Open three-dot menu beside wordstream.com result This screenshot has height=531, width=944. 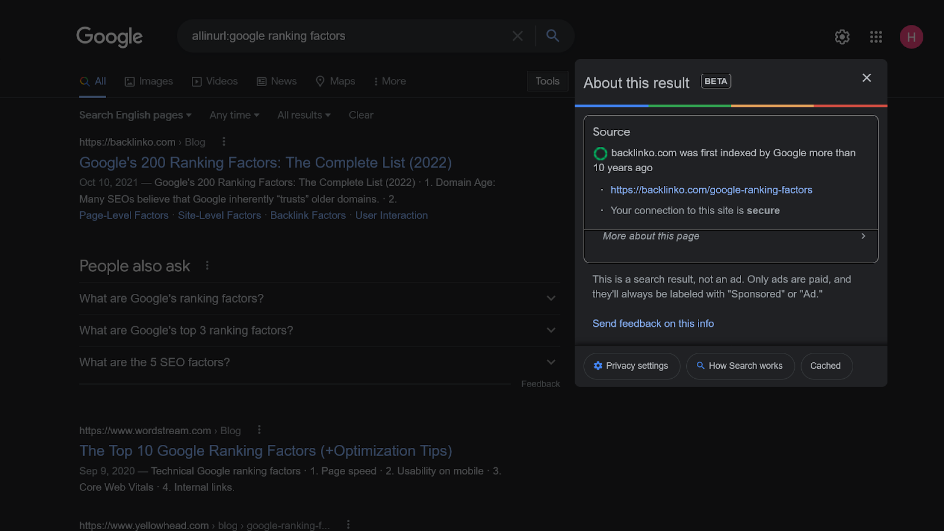coord(259,430)
